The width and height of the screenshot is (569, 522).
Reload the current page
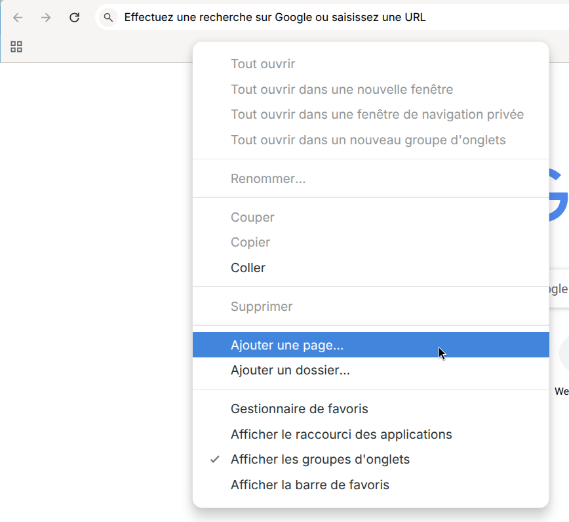pyautogui.click(x=74, y=17)
